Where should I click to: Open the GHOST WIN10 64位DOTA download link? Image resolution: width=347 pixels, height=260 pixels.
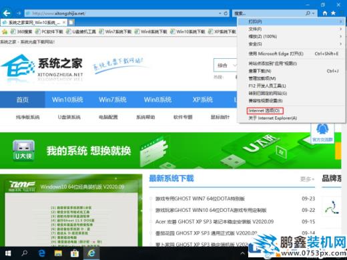click(x=211, y=210)
